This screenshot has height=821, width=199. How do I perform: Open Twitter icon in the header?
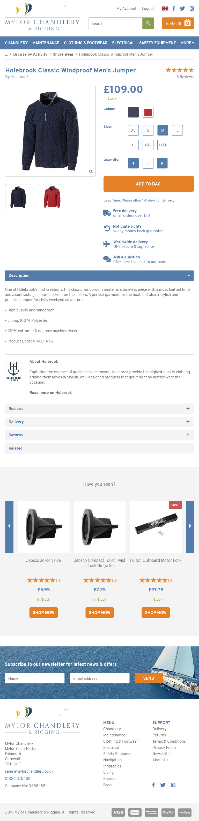[x=182, y=9]
